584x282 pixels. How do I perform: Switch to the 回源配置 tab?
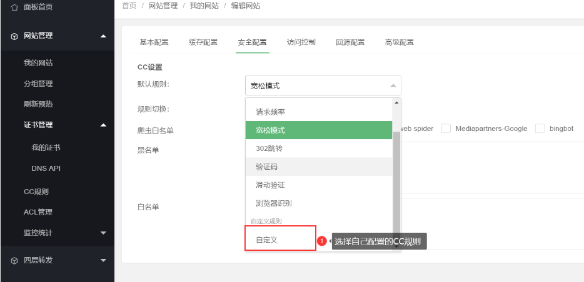(350, 42)
